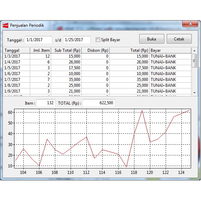Screen dimensions: 201x201
Task: Click the Buka button
Action: click(152, 39)
